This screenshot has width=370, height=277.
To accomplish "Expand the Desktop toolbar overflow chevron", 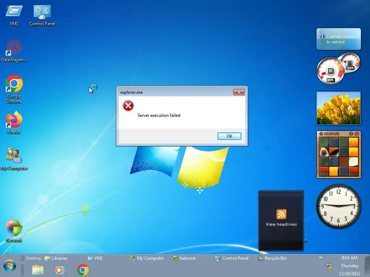I will click(321, 258).
